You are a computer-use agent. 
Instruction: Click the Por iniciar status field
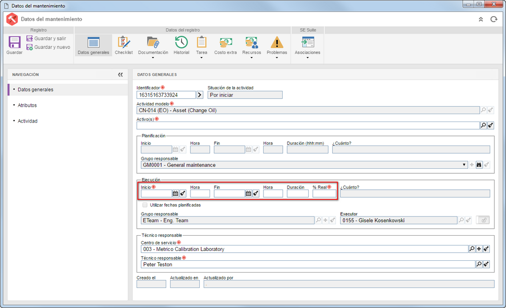click(245, 95)
